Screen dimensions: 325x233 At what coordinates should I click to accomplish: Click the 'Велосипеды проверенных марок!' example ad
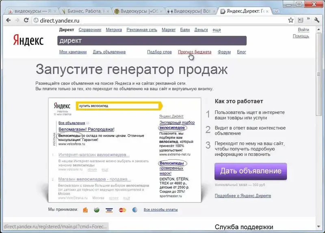(x=171, y=168)
